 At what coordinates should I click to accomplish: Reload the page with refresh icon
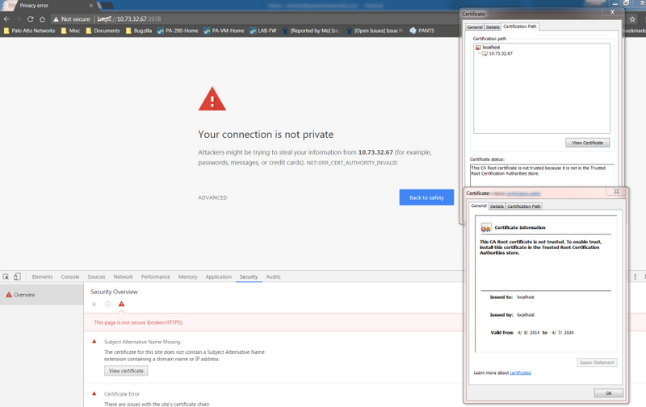(30, 19)
